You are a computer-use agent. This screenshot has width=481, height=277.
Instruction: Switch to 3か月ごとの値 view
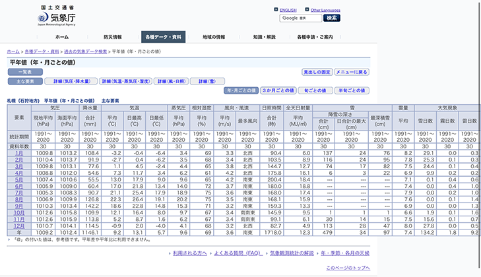pyautogui.click(x=277, y=90)
